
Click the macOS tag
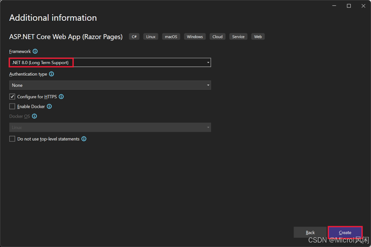pyautogui.click(x=171, y=37)
